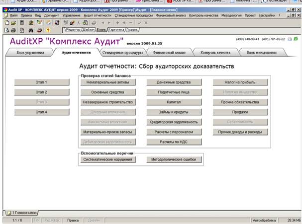The width and height of the screenshot is (302, 224).
Task: Click the printer icon beside the phone numbers
Action: coord(290,39)
